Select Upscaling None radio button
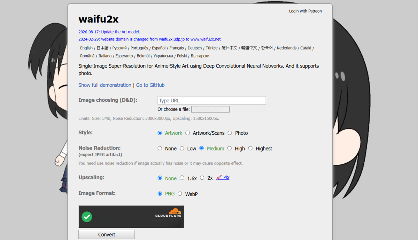The height and width of the screenshot is (240, 418). (x=160, y=178)
